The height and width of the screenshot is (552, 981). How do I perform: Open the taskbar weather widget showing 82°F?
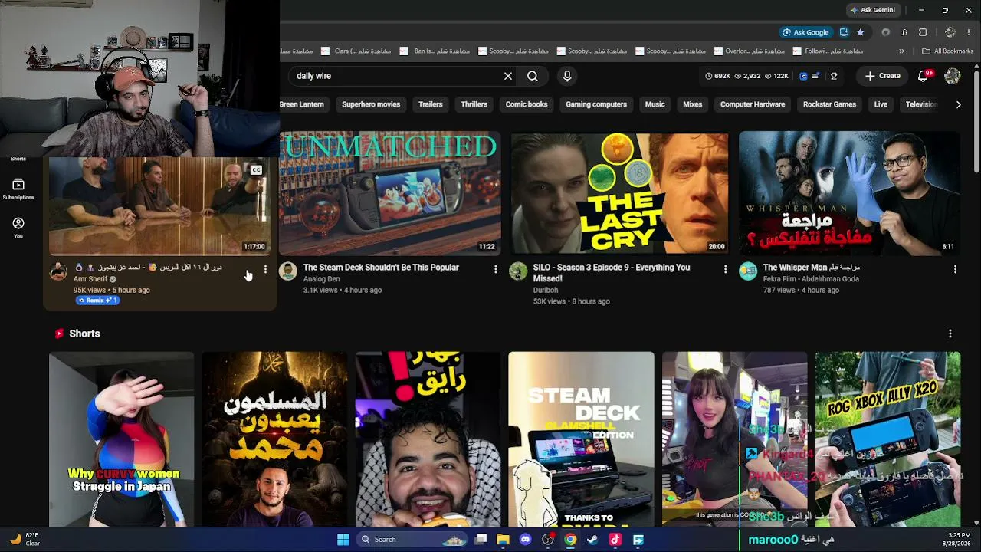click(x=25, y=540)
